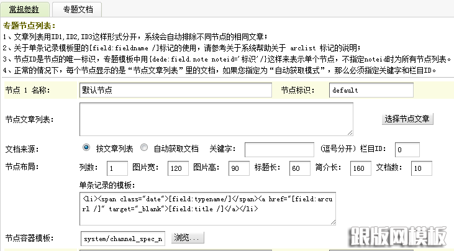The width and height of the screenshot is (454, 251).
Task: Select the 标题长 input with 60
Action: (x=299, y=168)
